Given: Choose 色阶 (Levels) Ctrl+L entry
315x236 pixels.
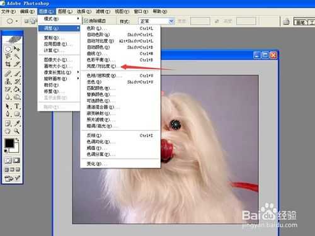Looking at the screenshot, I should pos(120,28).
